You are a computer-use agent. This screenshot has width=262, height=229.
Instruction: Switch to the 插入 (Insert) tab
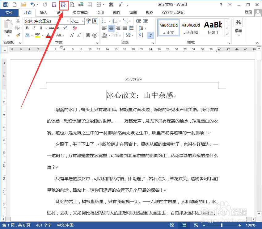click(x=44, y=13)
